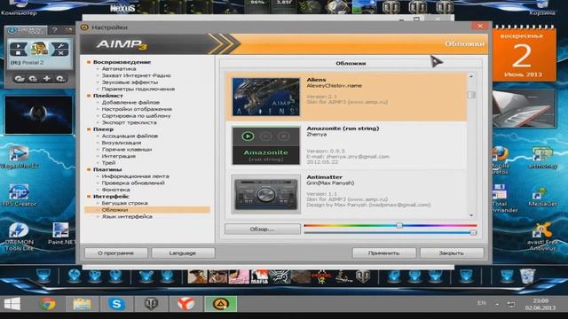Open Экспорт треклиста settings item
The width and height of the screenshot is (568, 319).
[x=129, y=122]
